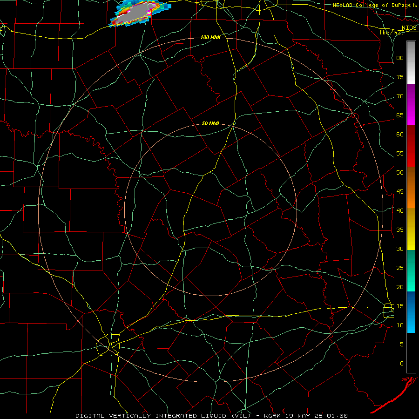The height and width of the screenshot is (419, 419).
Task: Select the green segment of the color bar
Action: coord(411,270)
